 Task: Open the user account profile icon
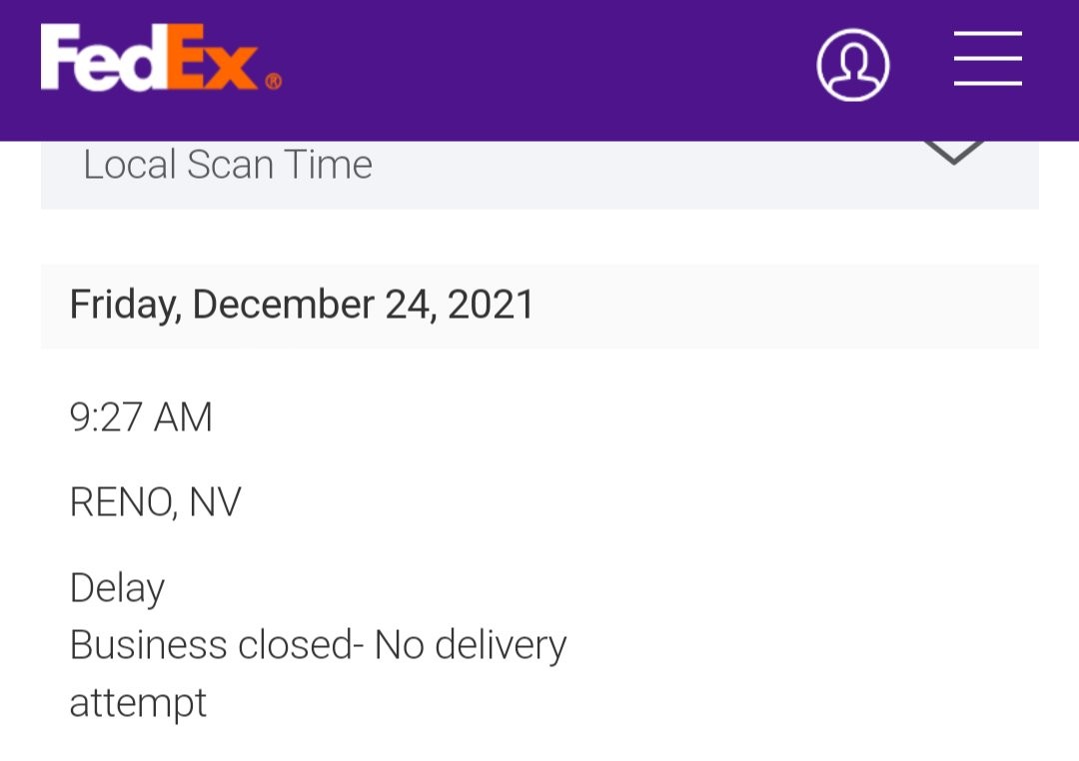click(x=852, y=65)
